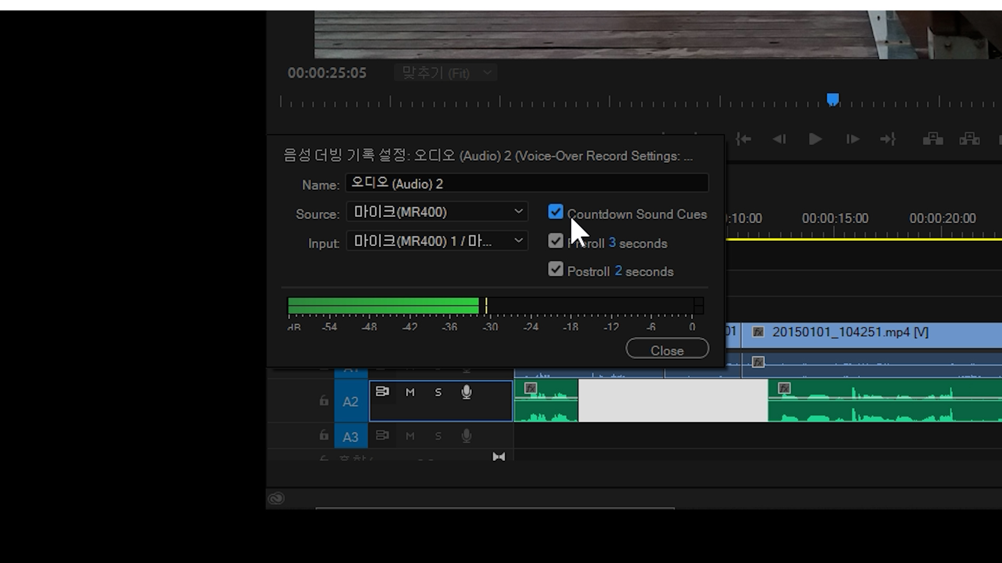Click the Extract button icon
This screenshot has width=1002, height=563.
(969, 139)
